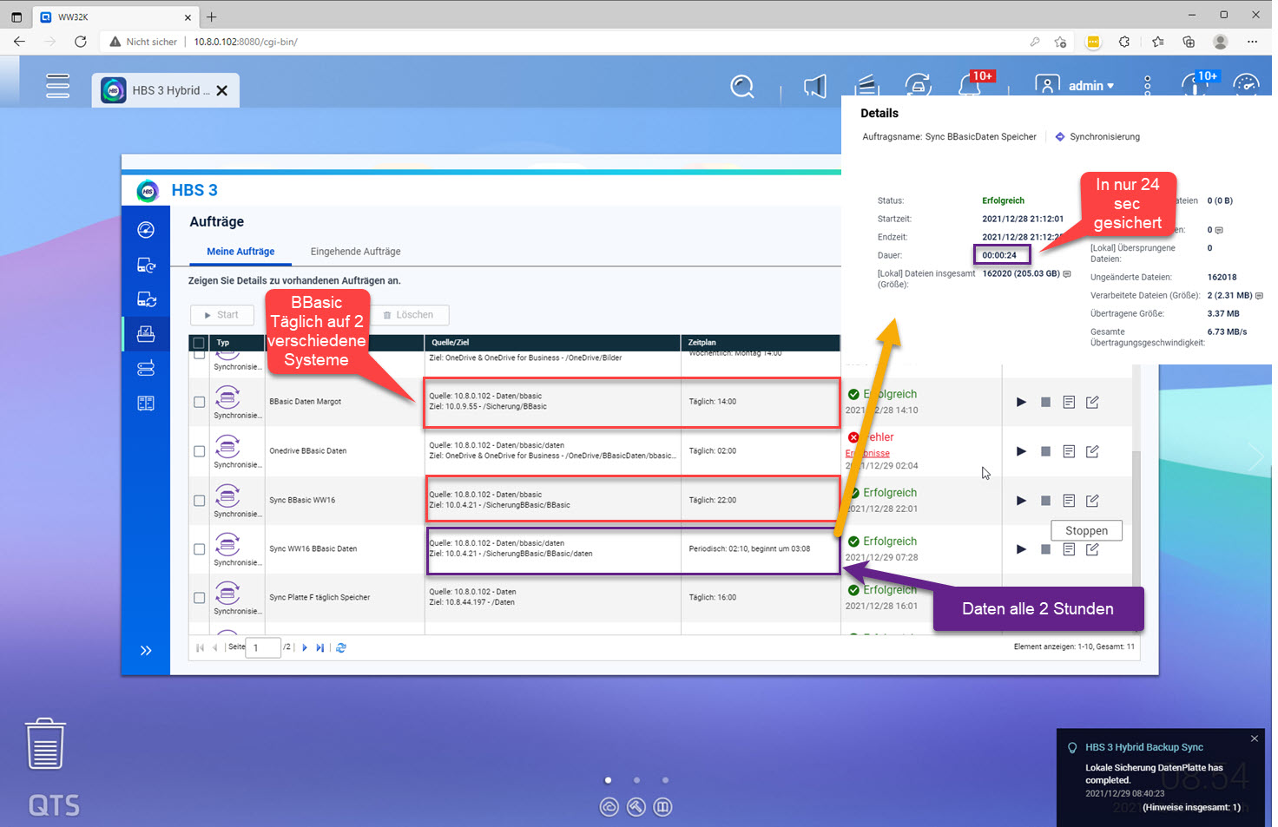Viewport: 1278px width, 827px height.
Task: Open the QTS main hamburger menu
Action: pyautogui.click(x=57, y=86)
